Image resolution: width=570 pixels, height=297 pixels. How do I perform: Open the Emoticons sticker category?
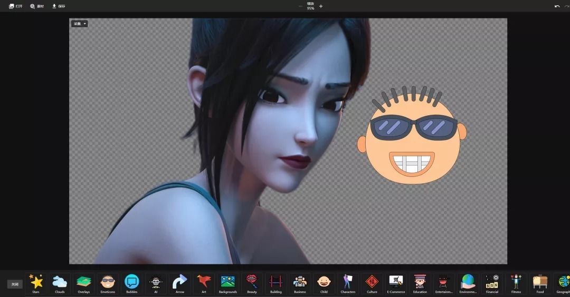point(108,283)
